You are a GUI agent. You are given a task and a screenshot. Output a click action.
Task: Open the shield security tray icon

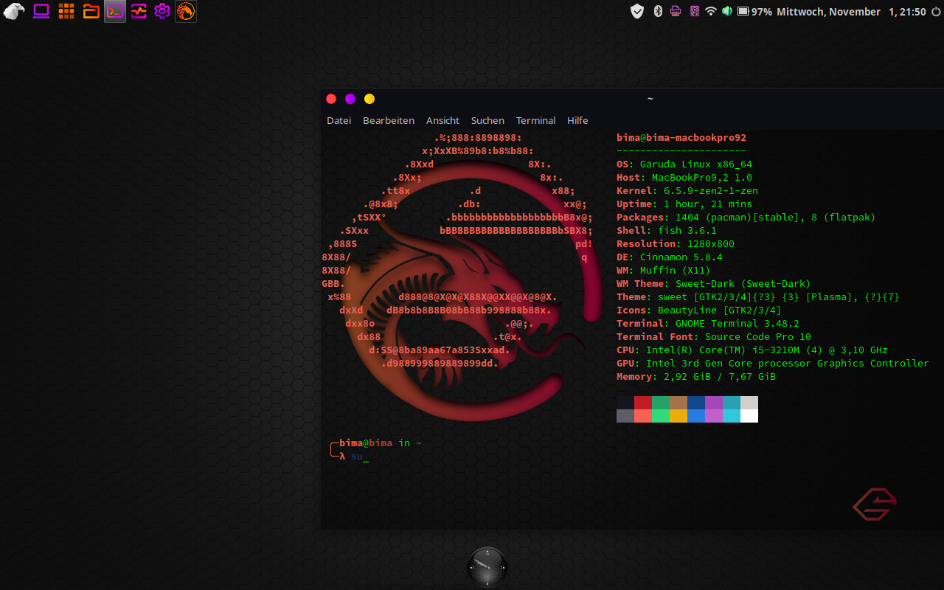tap(637, 11)
